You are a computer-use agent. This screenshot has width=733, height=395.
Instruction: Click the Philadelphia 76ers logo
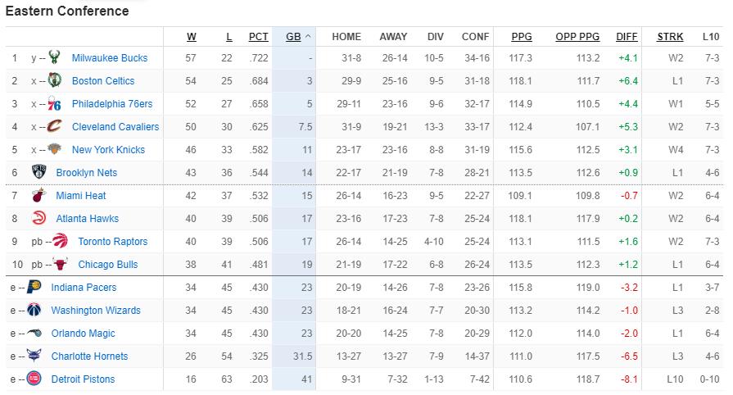coord(54,103)
